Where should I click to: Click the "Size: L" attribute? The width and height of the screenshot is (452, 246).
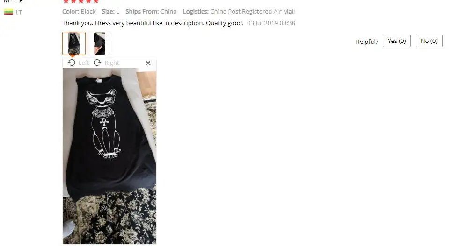tap(110, 12)
